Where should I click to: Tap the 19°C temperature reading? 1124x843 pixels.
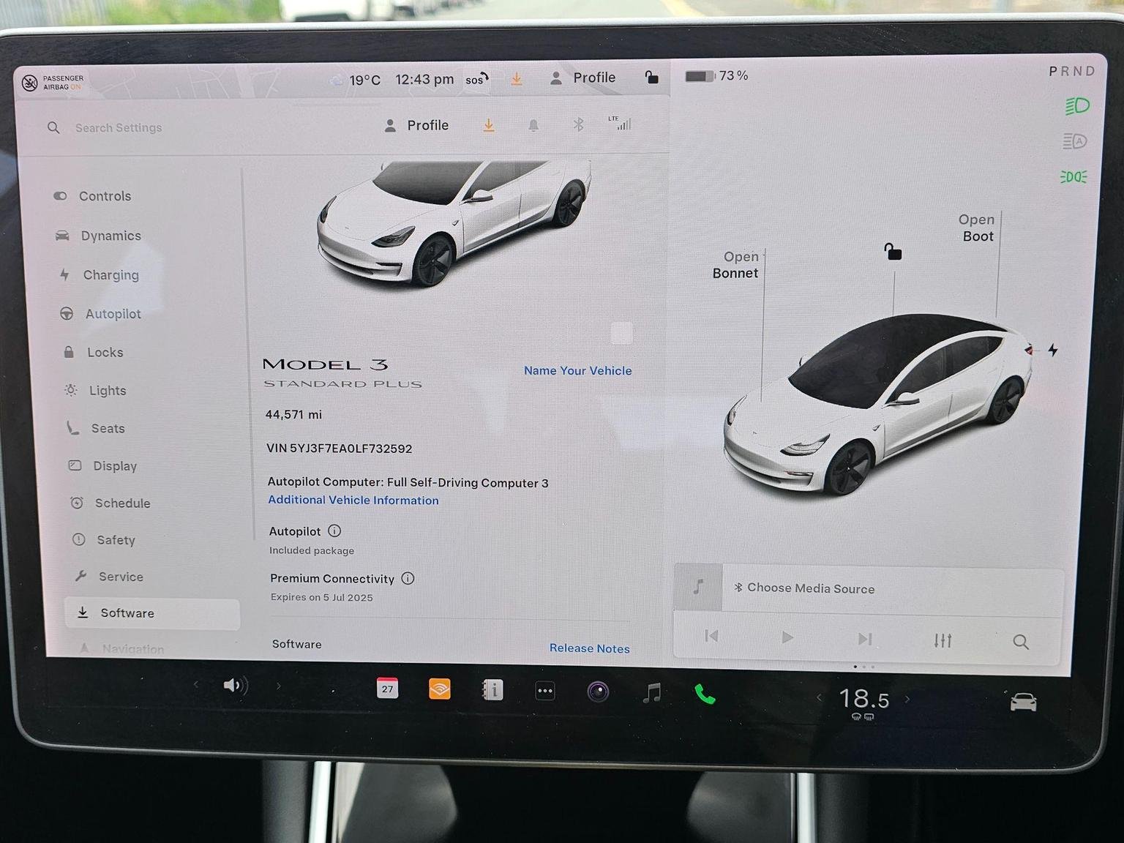click(x=364, y=80)
